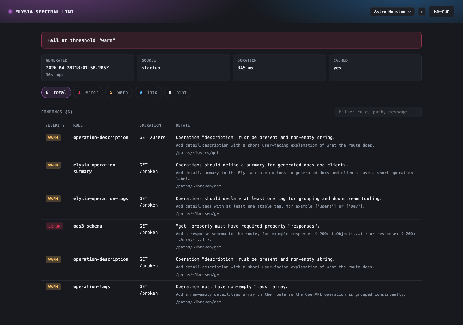The width and height of the screenshot is (463, 325).
Task: Click the SEVERITY column header
Action: tap(55, 125)
